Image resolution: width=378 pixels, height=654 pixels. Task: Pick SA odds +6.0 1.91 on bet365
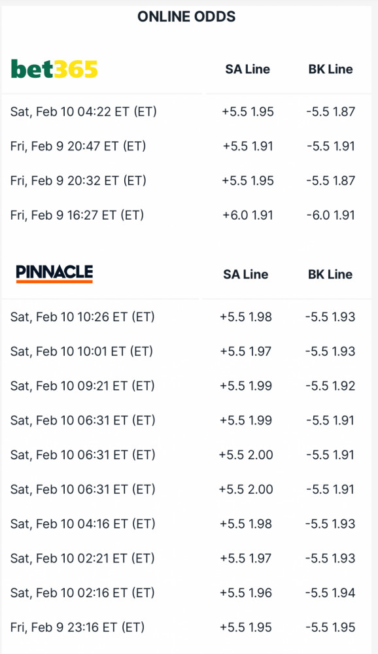pyautogui.click(x=248, y=215)
